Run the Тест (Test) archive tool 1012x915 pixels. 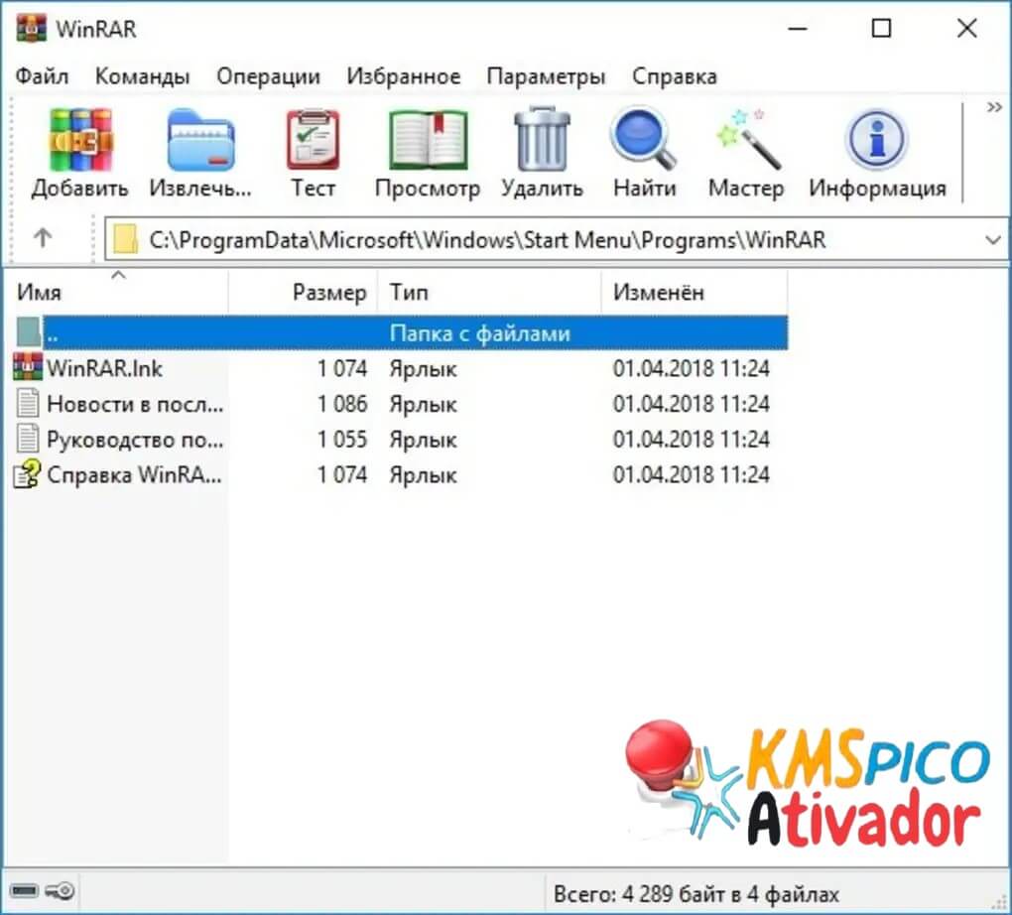tap(313, 141)
